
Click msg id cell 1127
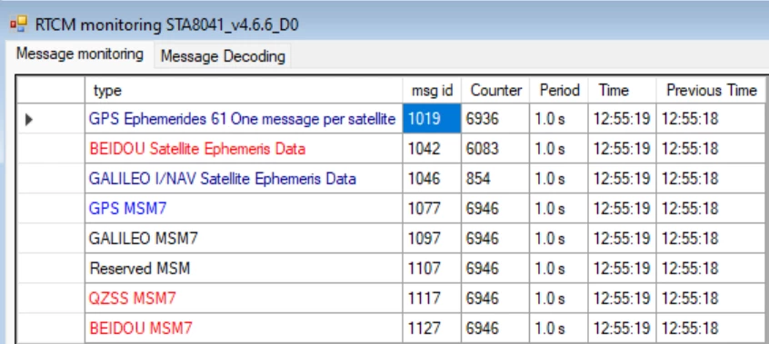point(432,328)
